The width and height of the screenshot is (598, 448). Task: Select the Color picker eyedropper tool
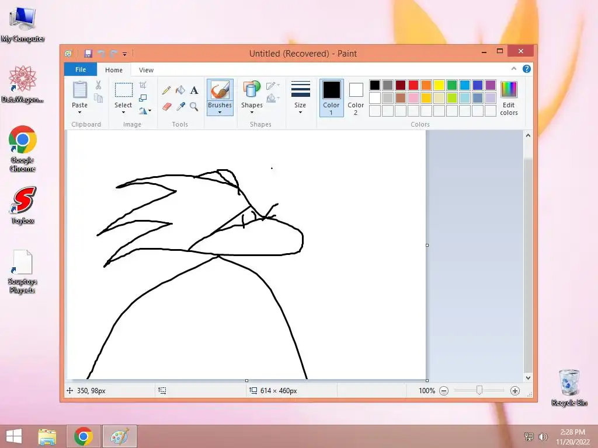click(x=180, y=107)
